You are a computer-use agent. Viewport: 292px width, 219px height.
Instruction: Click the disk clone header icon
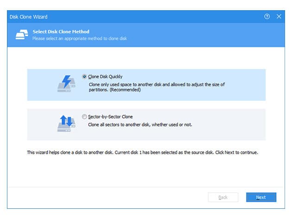(x=22, y=34)
